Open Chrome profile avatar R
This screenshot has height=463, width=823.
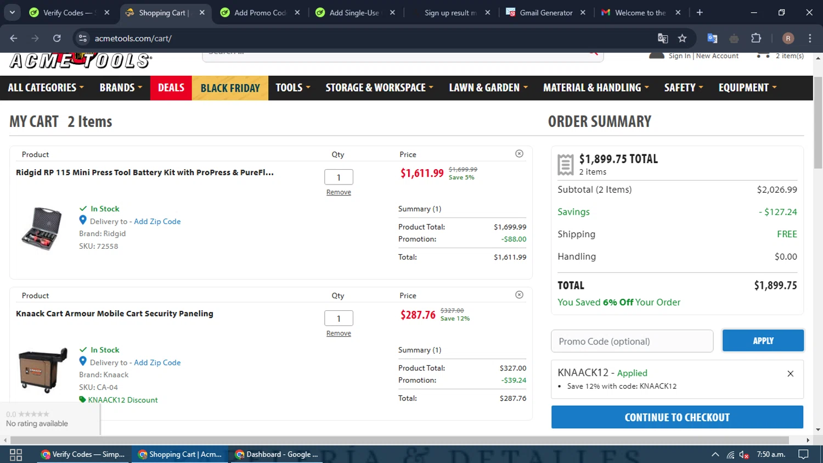click(788, 38)
